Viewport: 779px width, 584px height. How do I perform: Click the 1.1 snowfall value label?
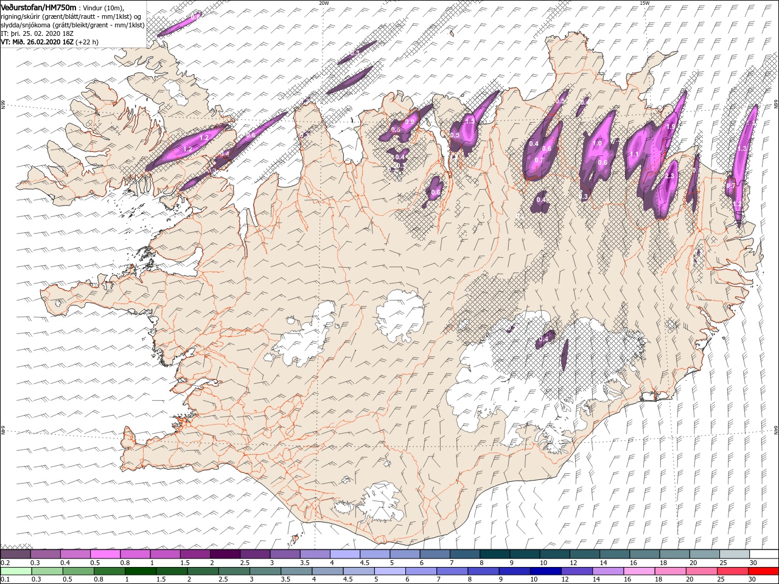tap(634, 155)
